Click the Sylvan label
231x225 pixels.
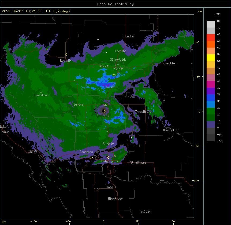105,65
